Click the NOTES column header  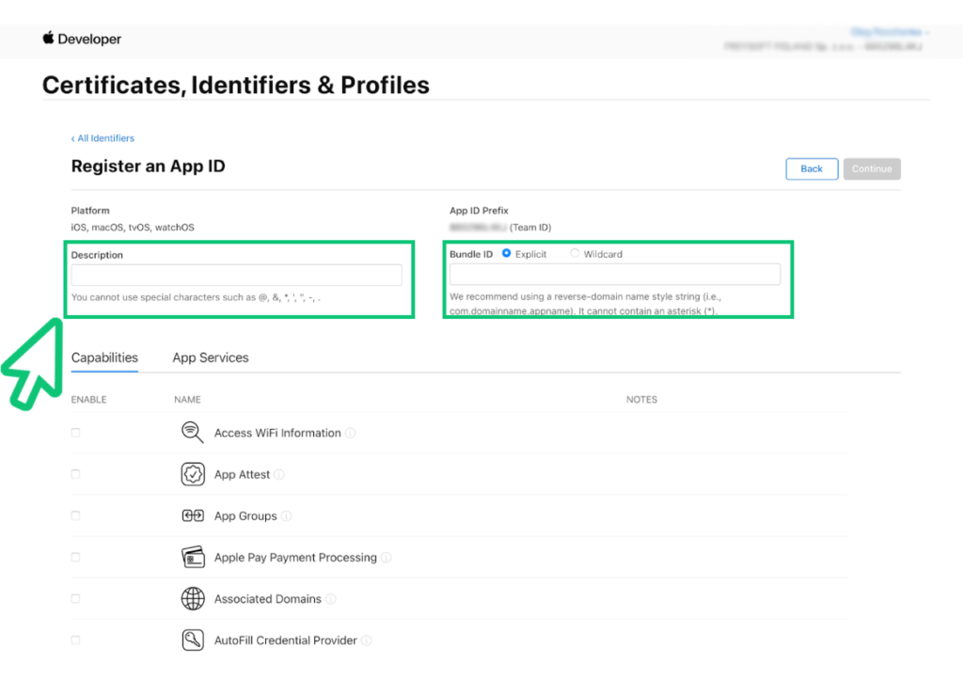[641, 400]
